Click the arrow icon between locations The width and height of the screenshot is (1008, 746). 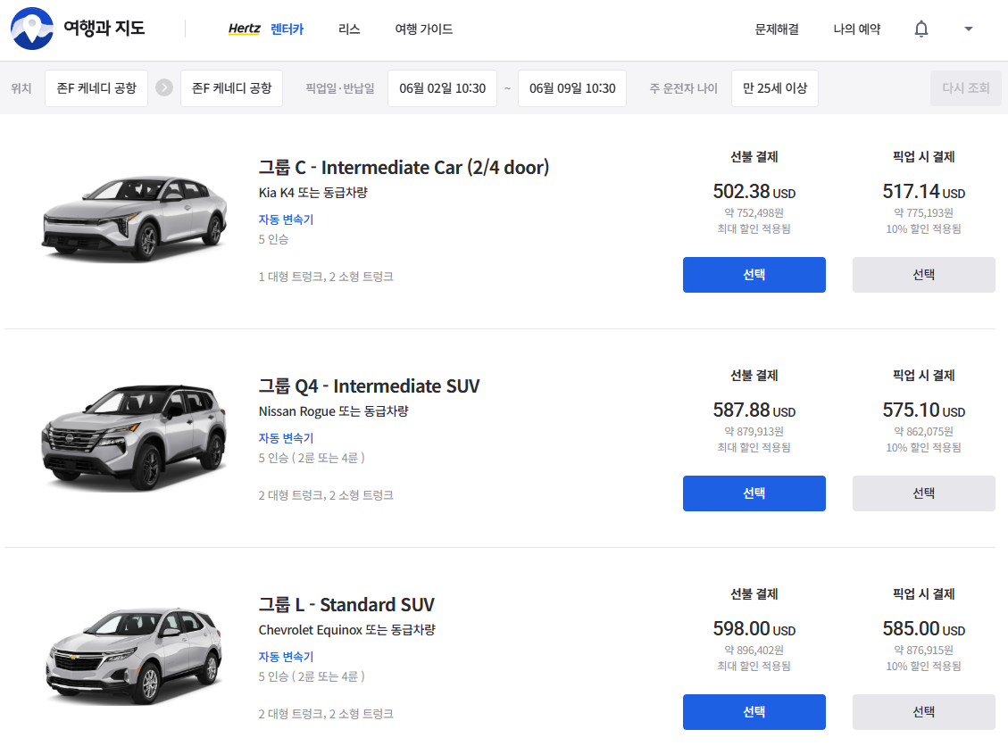pyautogui.click(x=164, y=87)
